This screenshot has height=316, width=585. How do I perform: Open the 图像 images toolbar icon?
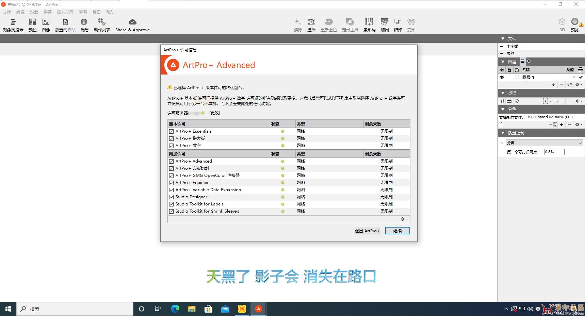coord(46,25)
